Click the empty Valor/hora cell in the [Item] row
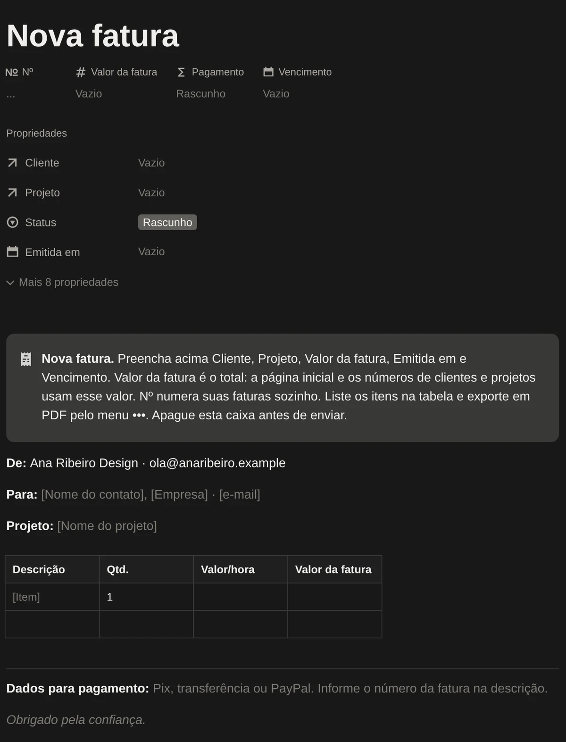Image resolution: width=566 pixels, height=742 pixels. tap(241, 597)
